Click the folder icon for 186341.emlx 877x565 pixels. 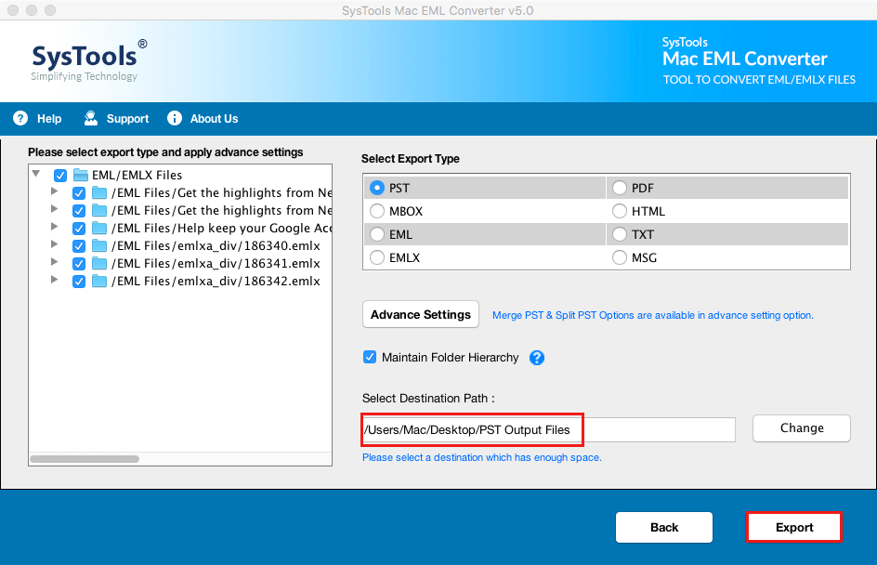pos(99,264)
